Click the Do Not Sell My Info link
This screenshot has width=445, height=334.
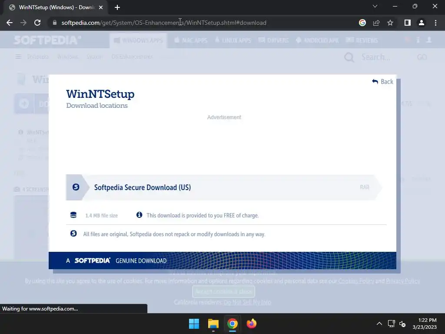[x=247, y=302]
